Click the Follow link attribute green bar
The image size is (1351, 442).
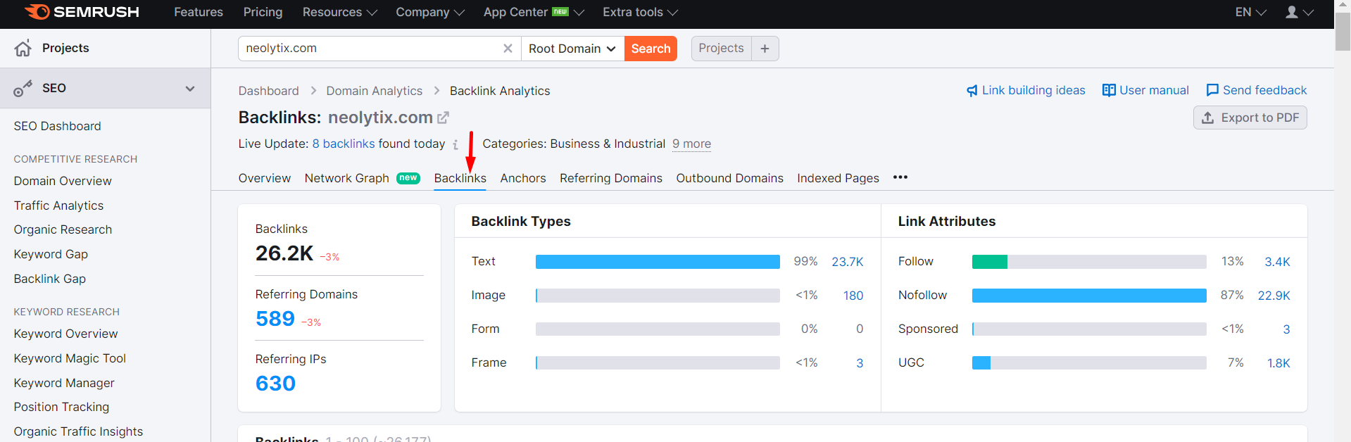990,262
